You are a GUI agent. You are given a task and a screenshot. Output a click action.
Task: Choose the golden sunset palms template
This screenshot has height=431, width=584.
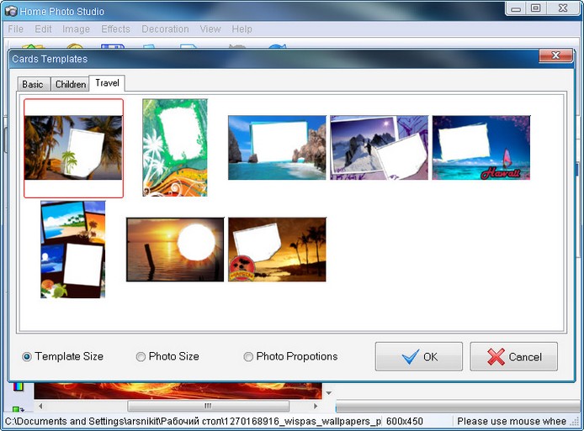pyautogui.click(x=277, y=249)
